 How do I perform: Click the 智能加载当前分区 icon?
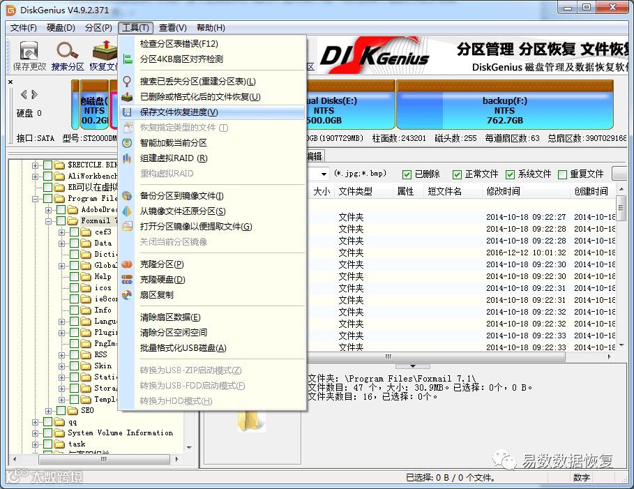click(127, 143)
